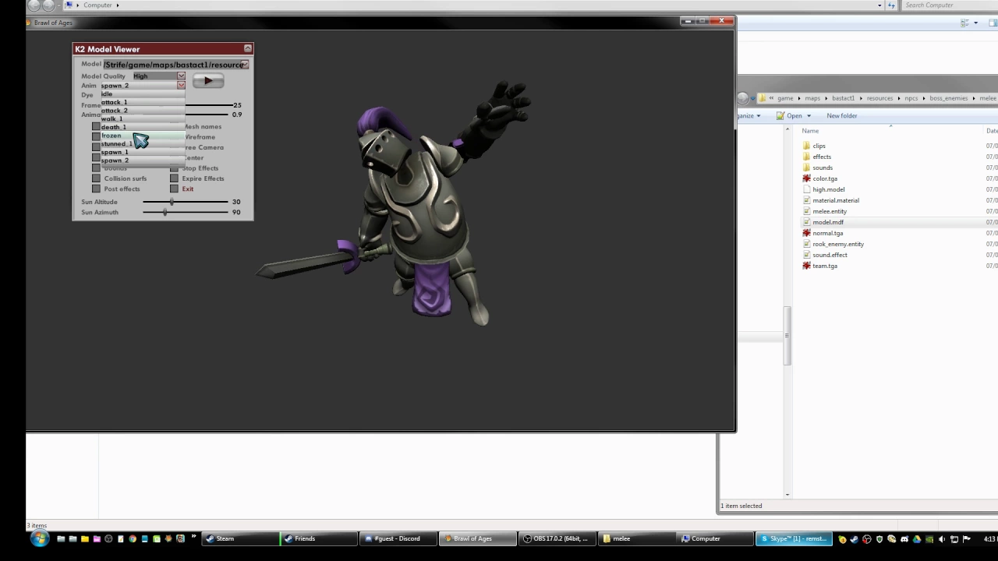The image size is (998, 561).
Task: Click the Model path input field
Action: [x=172, y=65]
